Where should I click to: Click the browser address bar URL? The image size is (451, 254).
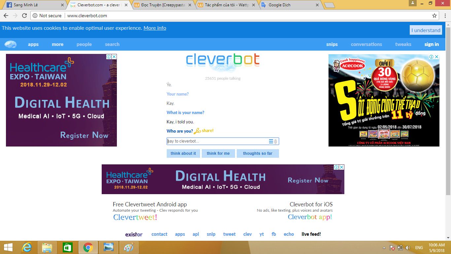tap(87, 16)
